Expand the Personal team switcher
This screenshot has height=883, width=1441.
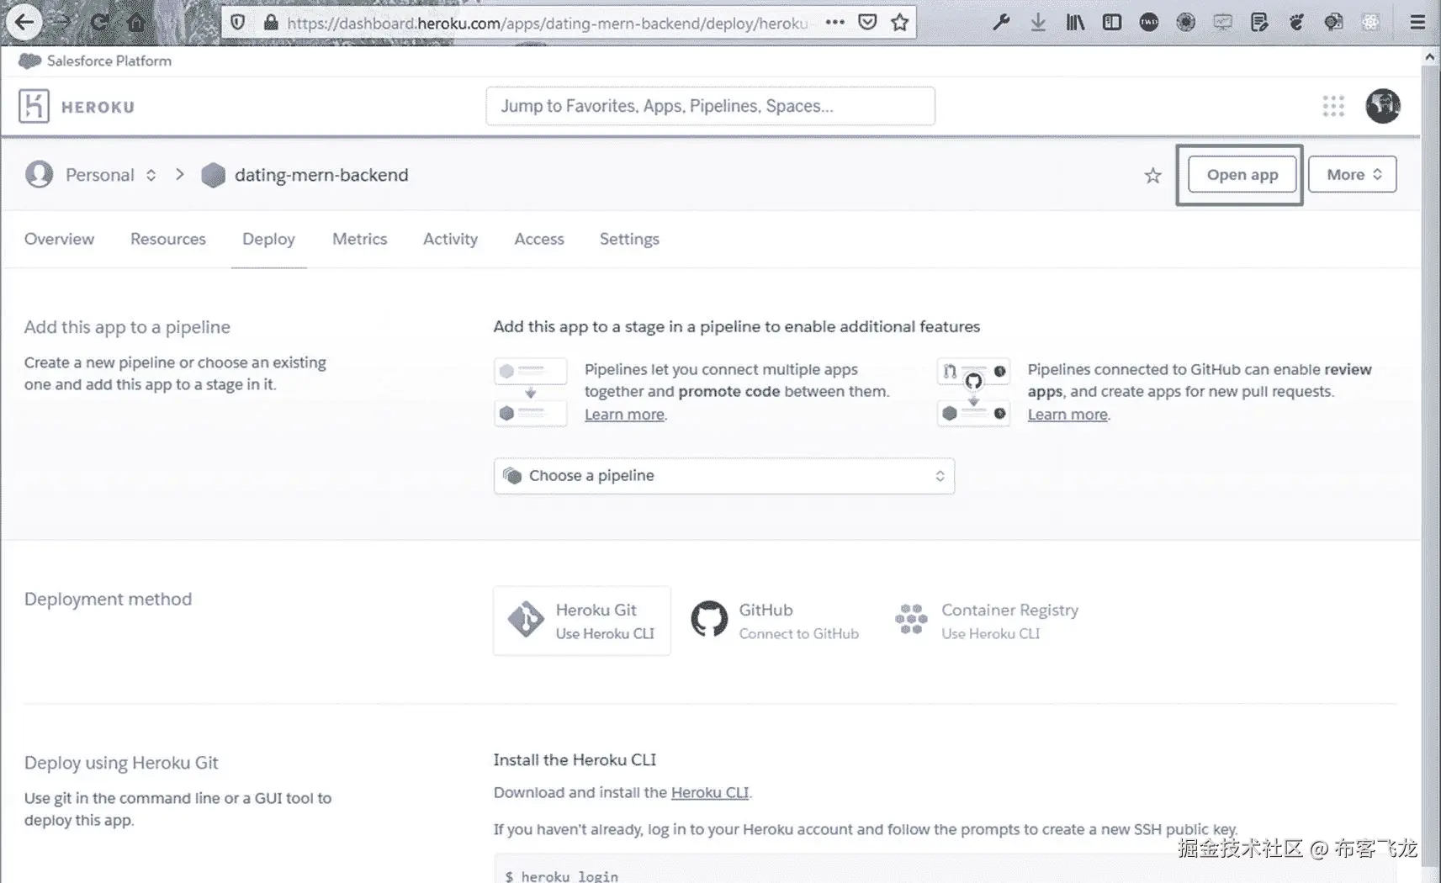(151, 175)
